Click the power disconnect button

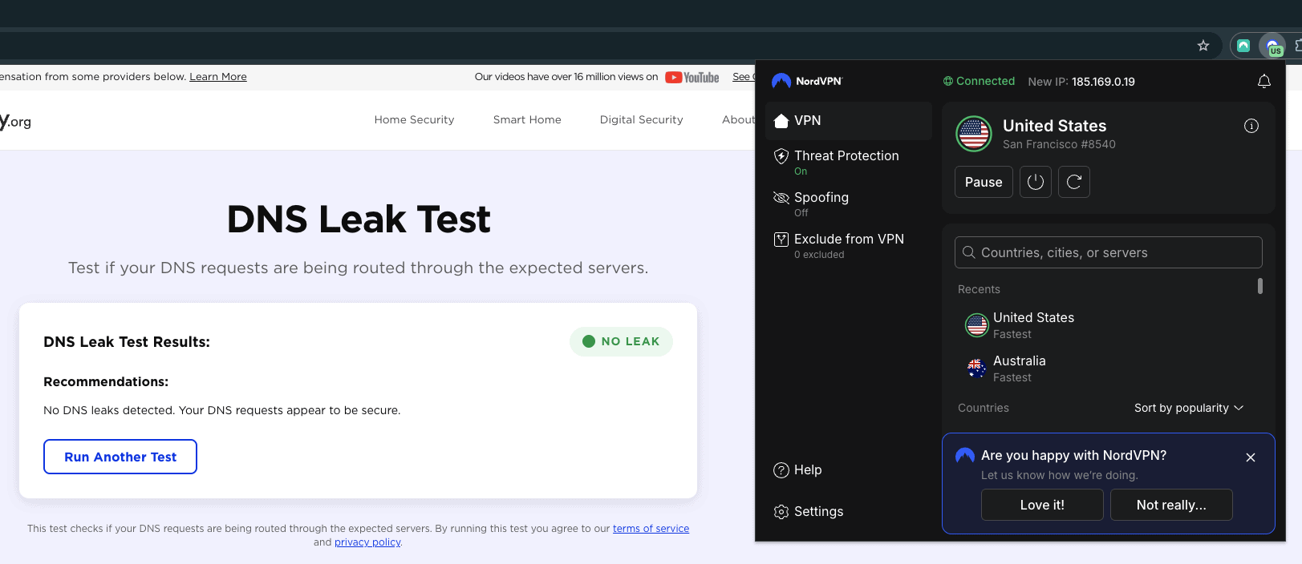tap(1036, 182)
